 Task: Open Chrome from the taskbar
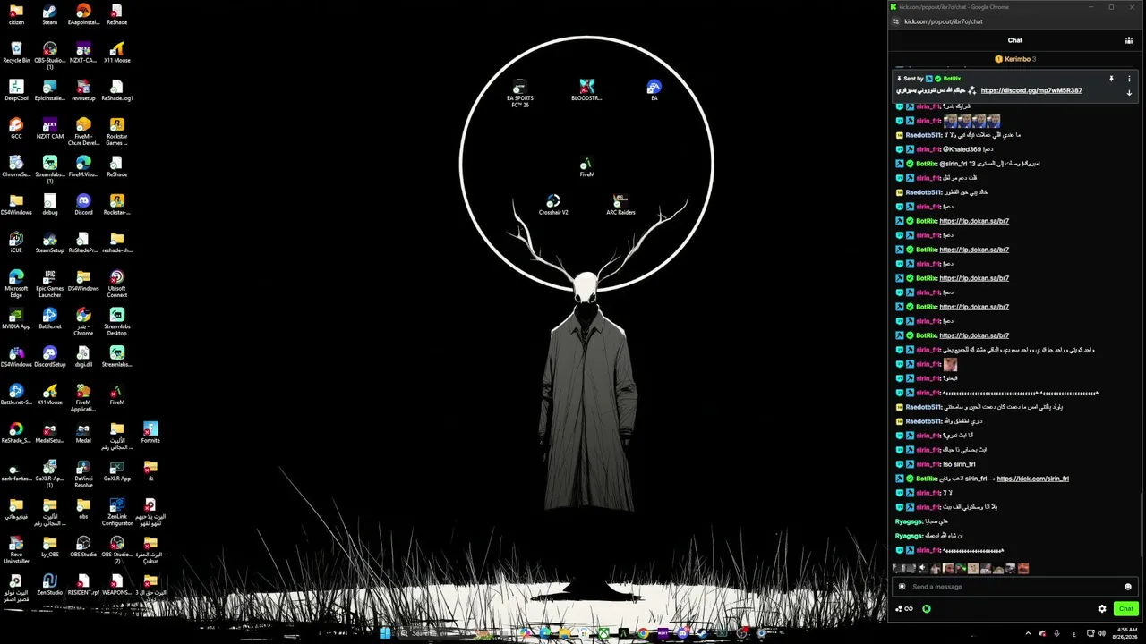[x=644, y=633]
